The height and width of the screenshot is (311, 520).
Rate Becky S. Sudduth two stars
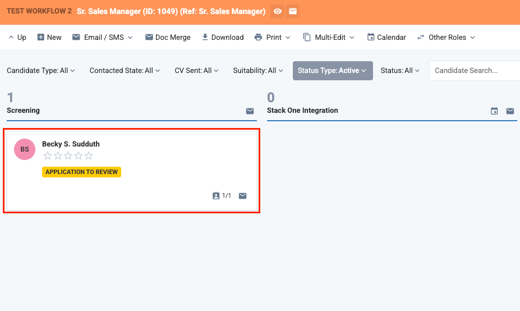[58, 155]
